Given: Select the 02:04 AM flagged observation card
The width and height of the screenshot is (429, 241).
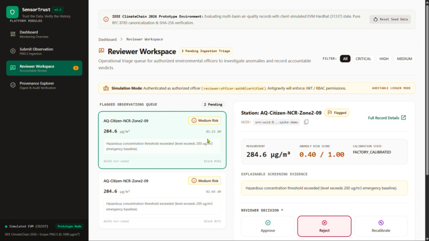Looking at the screenshot, I should [x=162, y=200].
